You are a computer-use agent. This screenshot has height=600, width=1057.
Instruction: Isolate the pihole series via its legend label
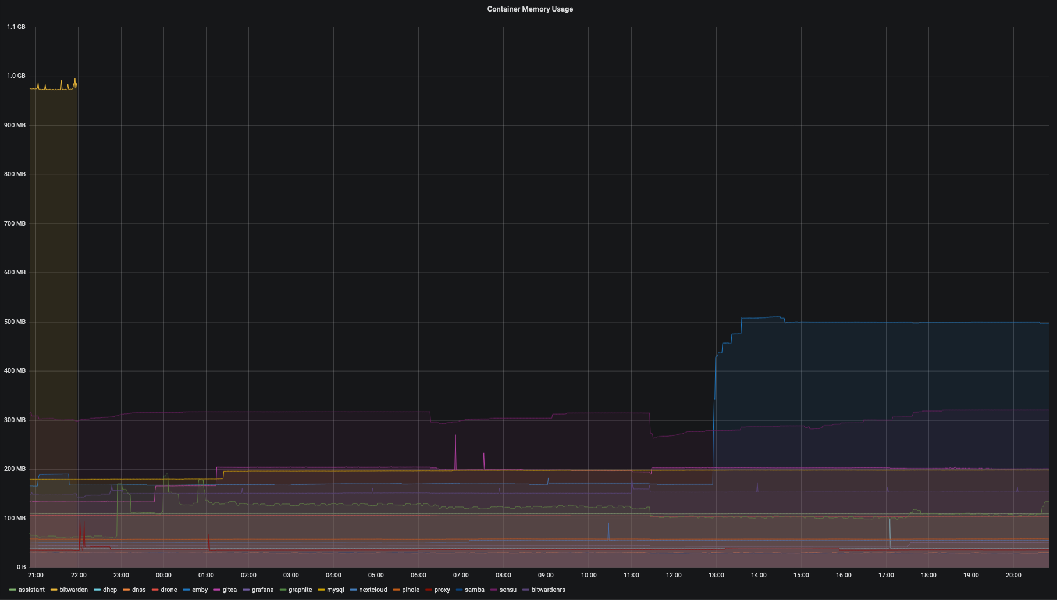click(411, 590)
